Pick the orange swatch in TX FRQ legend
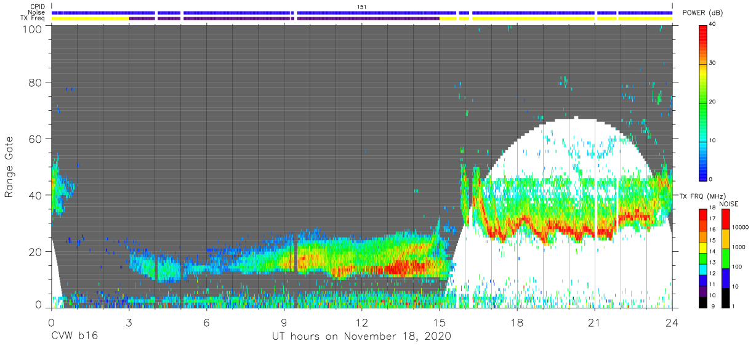This screenshot has width=756, height=349. coord(702,236)
